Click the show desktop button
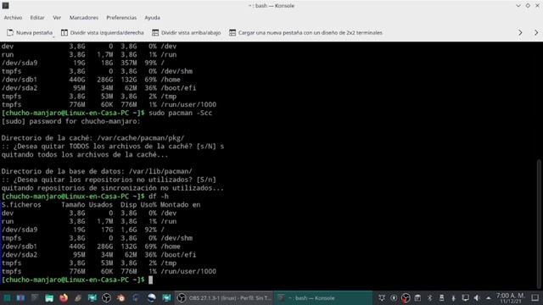 535,297
